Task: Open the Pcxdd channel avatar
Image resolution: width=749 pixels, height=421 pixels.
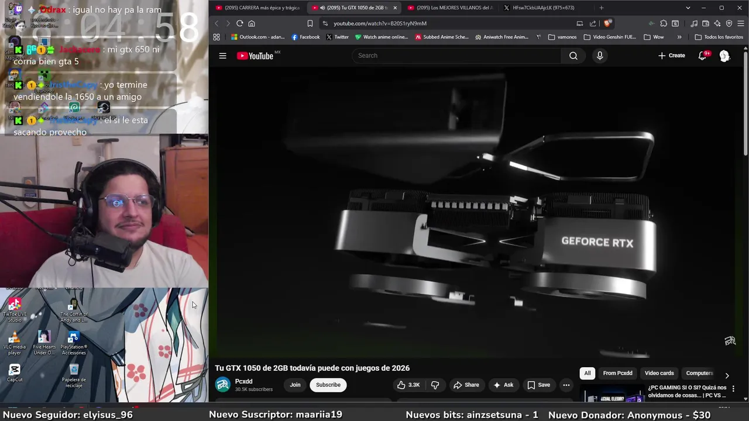Action: pos(222,384)
